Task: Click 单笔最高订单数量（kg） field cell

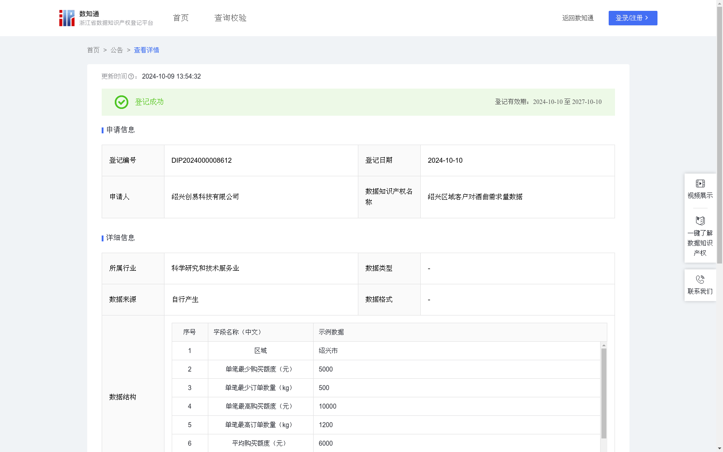Action: point(260,425)
